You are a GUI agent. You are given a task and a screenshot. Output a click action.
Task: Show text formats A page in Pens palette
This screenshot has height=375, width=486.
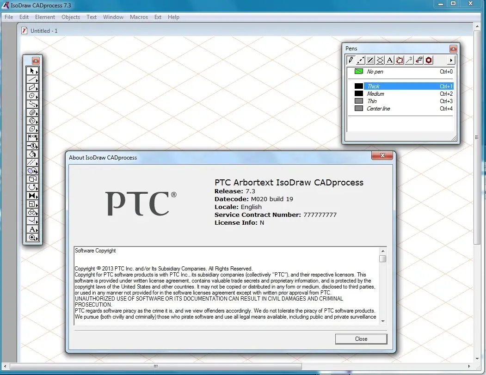pos(390,60)
